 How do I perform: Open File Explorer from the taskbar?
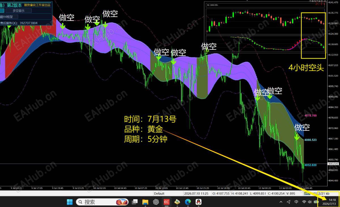coord(145,202)
